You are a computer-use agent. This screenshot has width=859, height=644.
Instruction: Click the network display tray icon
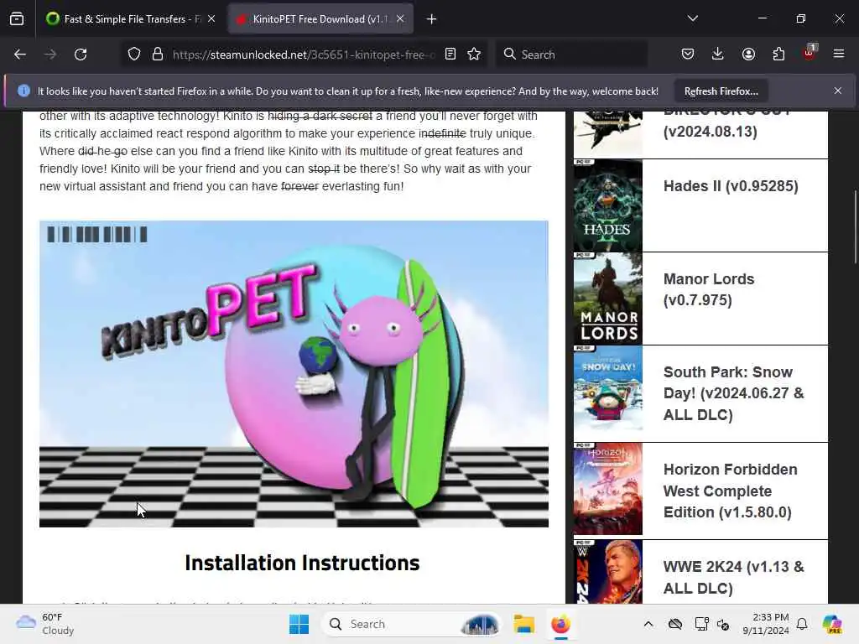tap(701, 624)
